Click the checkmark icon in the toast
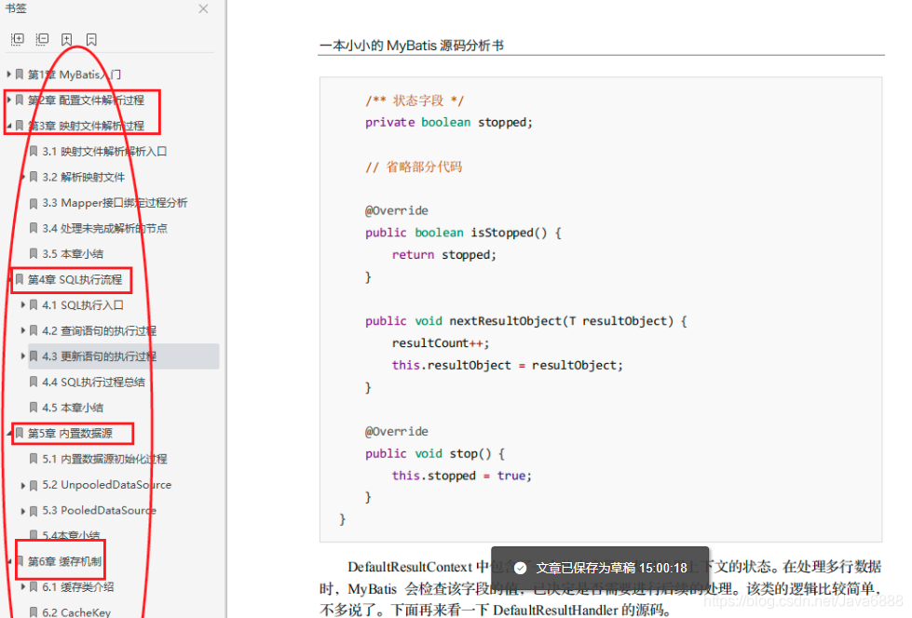 (521, 568)
